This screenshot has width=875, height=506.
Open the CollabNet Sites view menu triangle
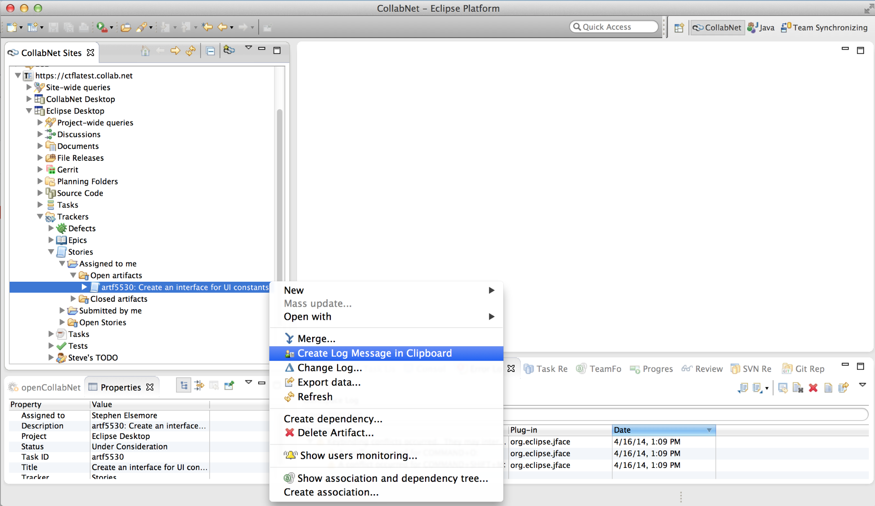coord(249,48)
